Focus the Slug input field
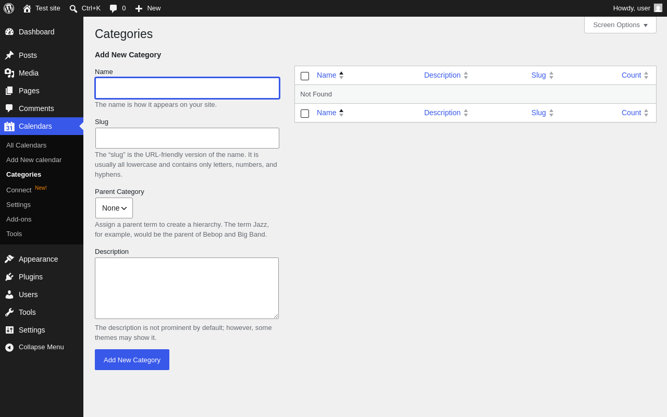The width and height of the screenshot is (667, 417). [187, 138]
